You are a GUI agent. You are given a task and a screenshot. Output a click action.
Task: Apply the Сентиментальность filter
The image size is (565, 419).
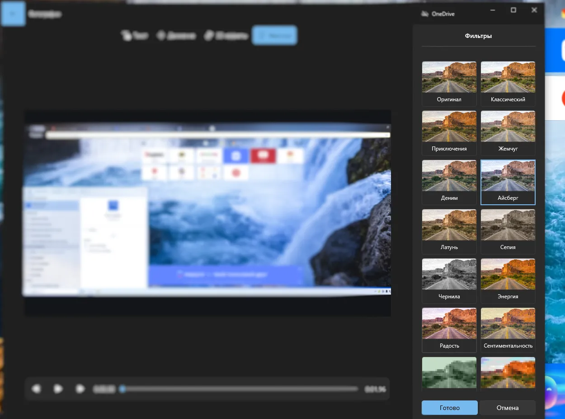click(x=508, y=330)
